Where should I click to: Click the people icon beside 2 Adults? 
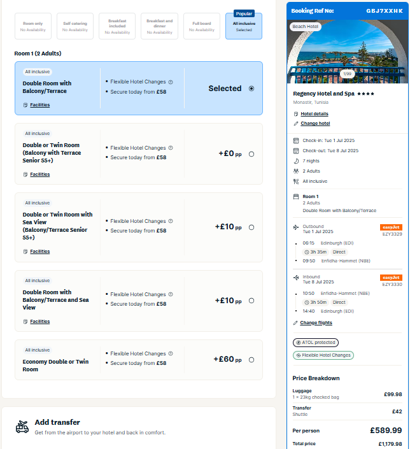296,171
